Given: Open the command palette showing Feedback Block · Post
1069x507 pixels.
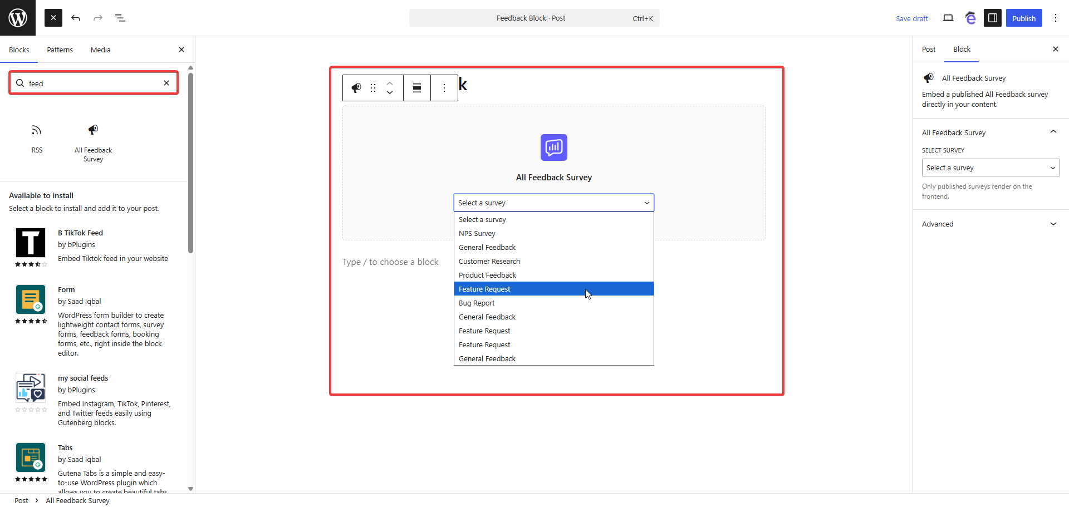Looking at the screenshot, I should (x=534, y=18).
